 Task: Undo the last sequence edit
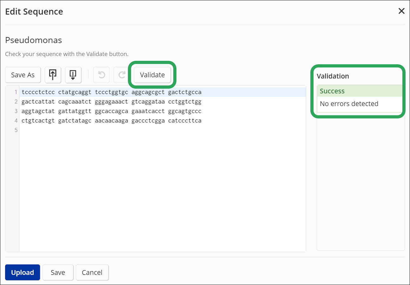102,75
